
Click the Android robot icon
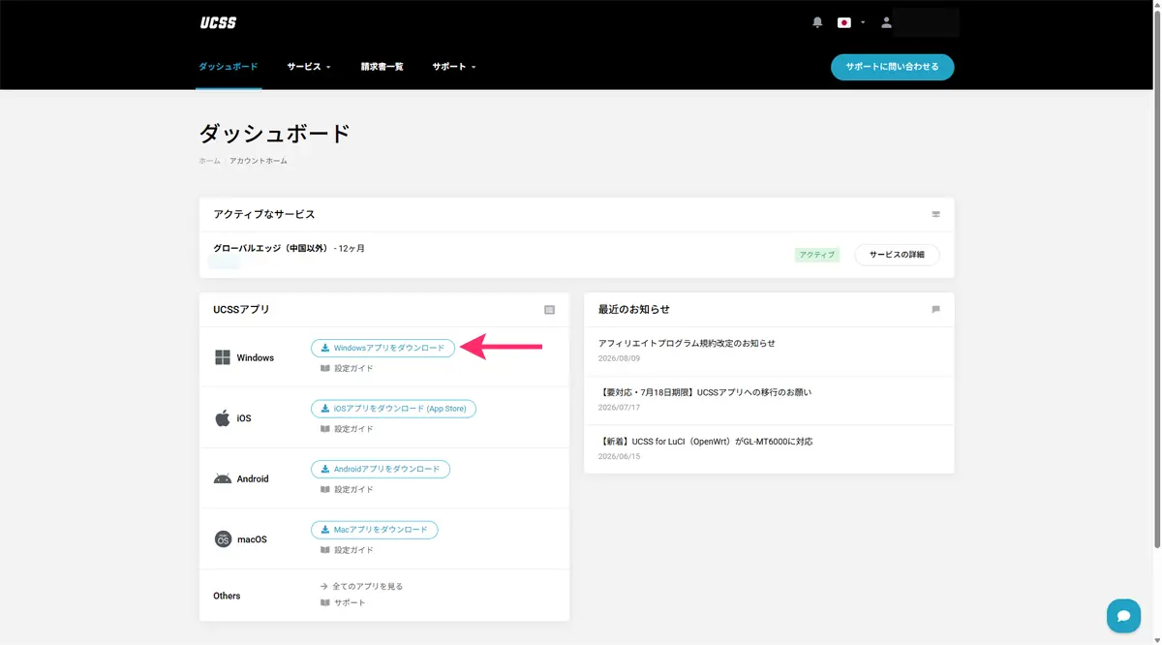pos(223,478)
